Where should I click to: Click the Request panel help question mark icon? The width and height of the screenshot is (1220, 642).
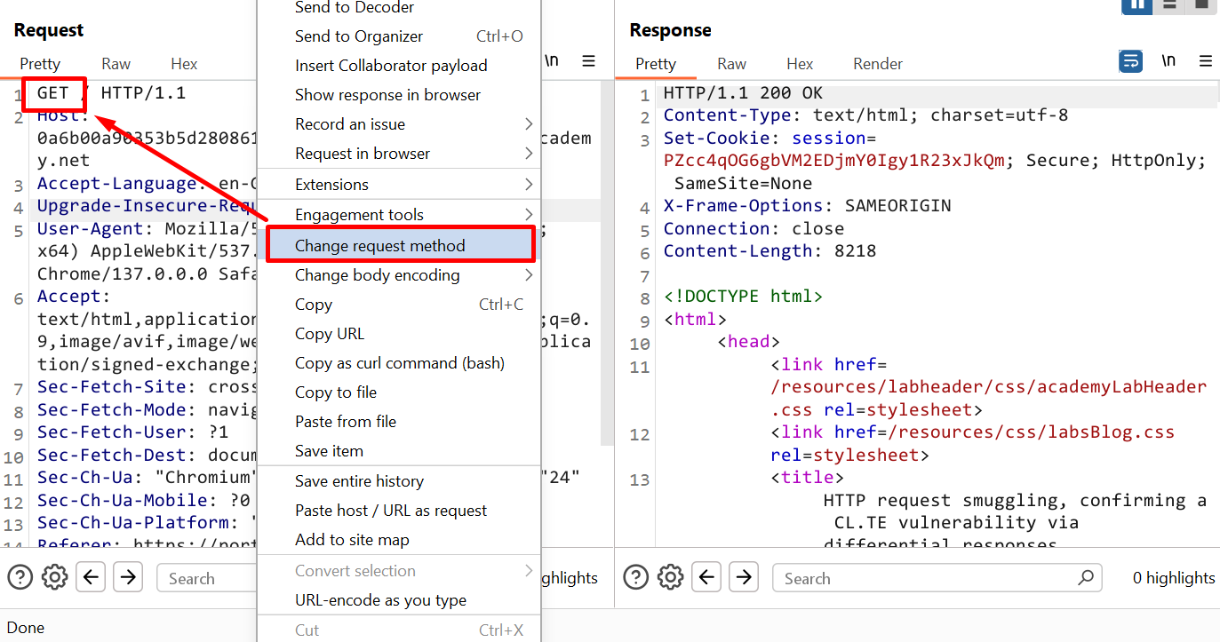[20, 577]
